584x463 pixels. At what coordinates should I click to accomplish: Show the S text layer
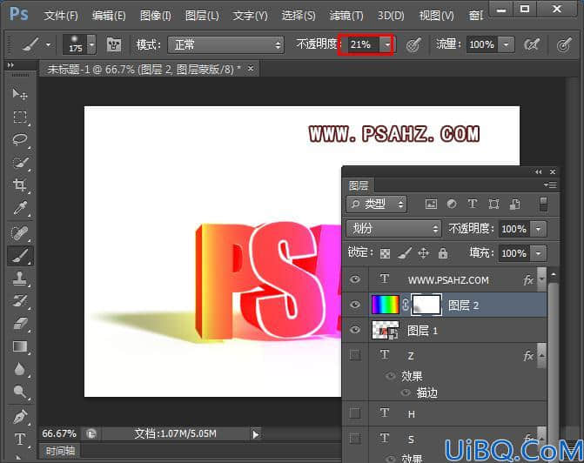(355, 439)
